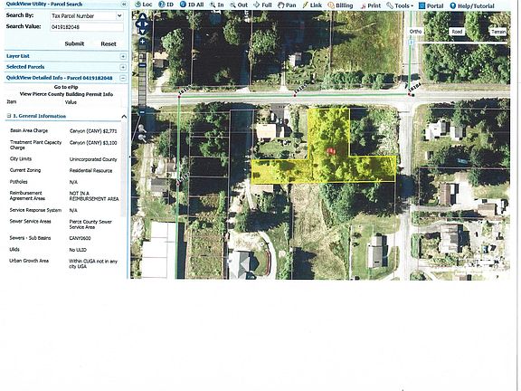Image resolution: width=521 pixels, height=391 pixels.
Task: Collapse 1. General Information group
Action: pos(9,116)
